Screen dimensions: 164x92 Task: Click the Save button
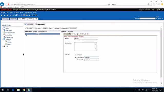point(51,28)
